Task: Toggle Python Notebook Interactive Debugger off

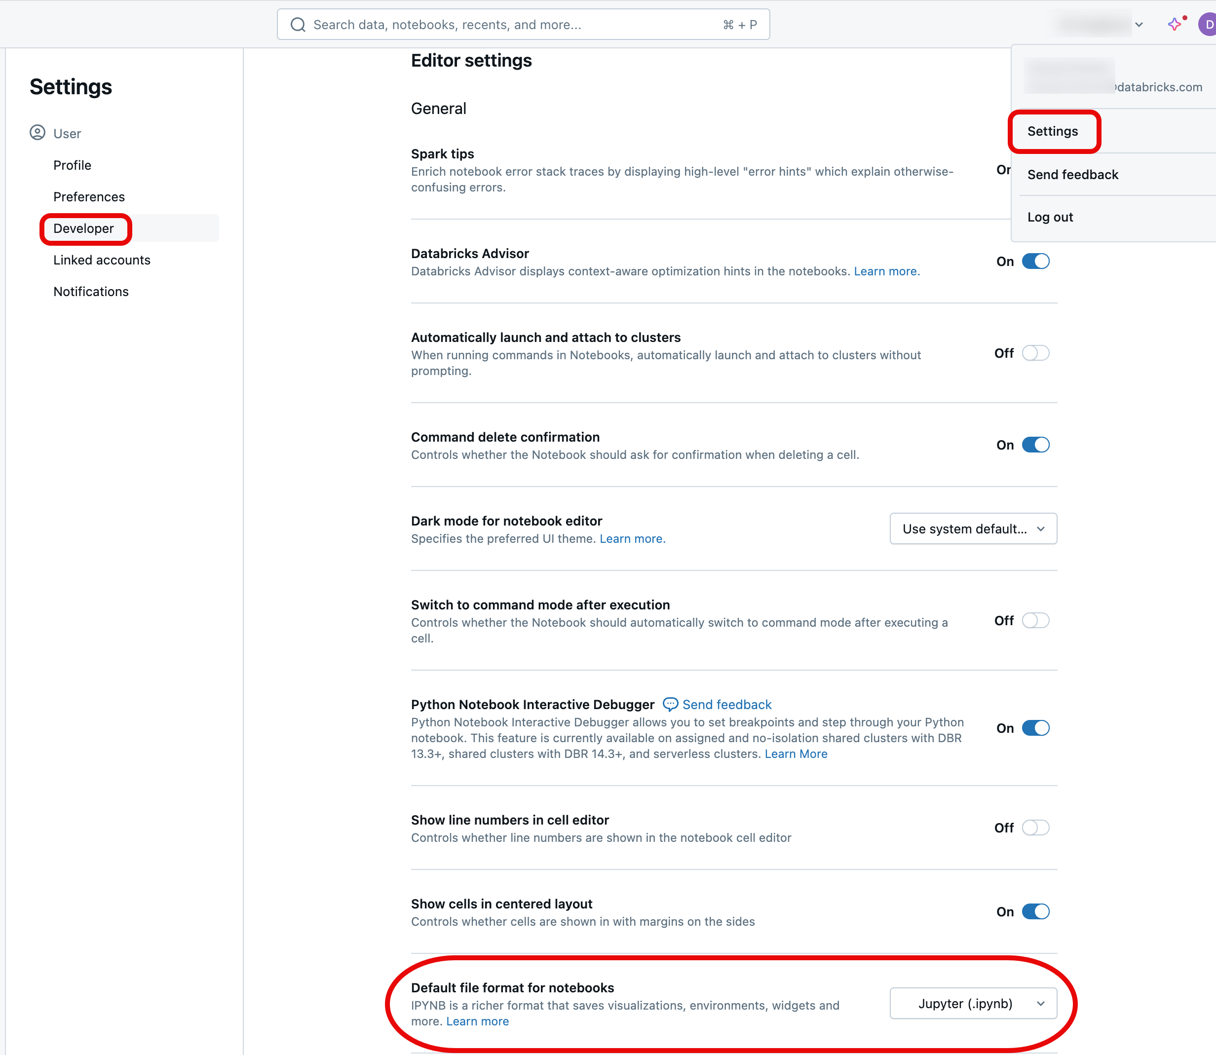Action: [1035, 728]
